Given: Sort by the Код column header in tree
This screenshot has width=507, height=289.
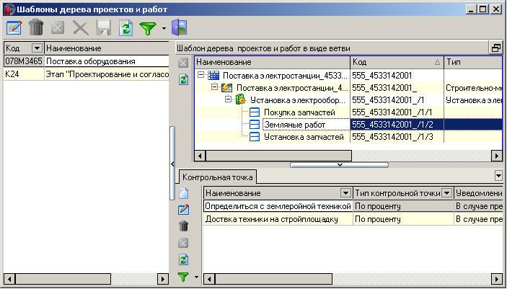Looking at the screenshot, I should coord(397,62).
